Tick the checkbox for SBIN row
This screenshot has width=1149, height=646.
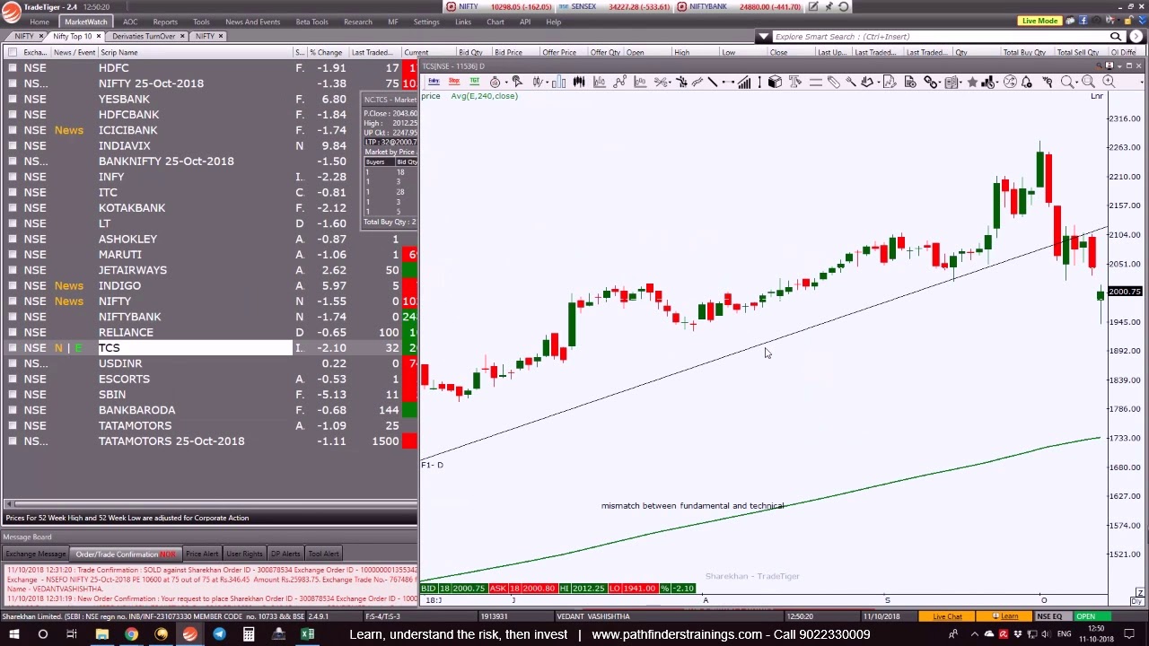click(13, 394)
